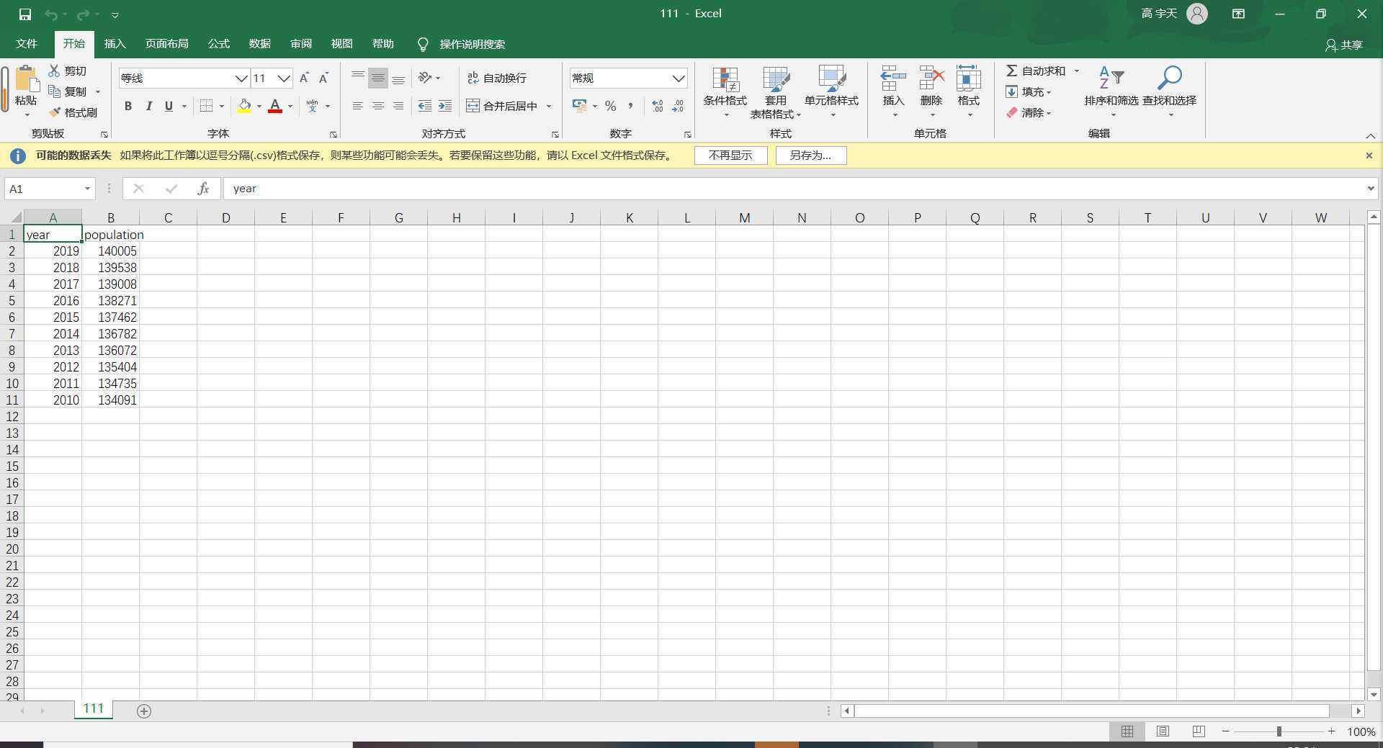Expand the Name Box dropdown arrow

pos(87,189)
